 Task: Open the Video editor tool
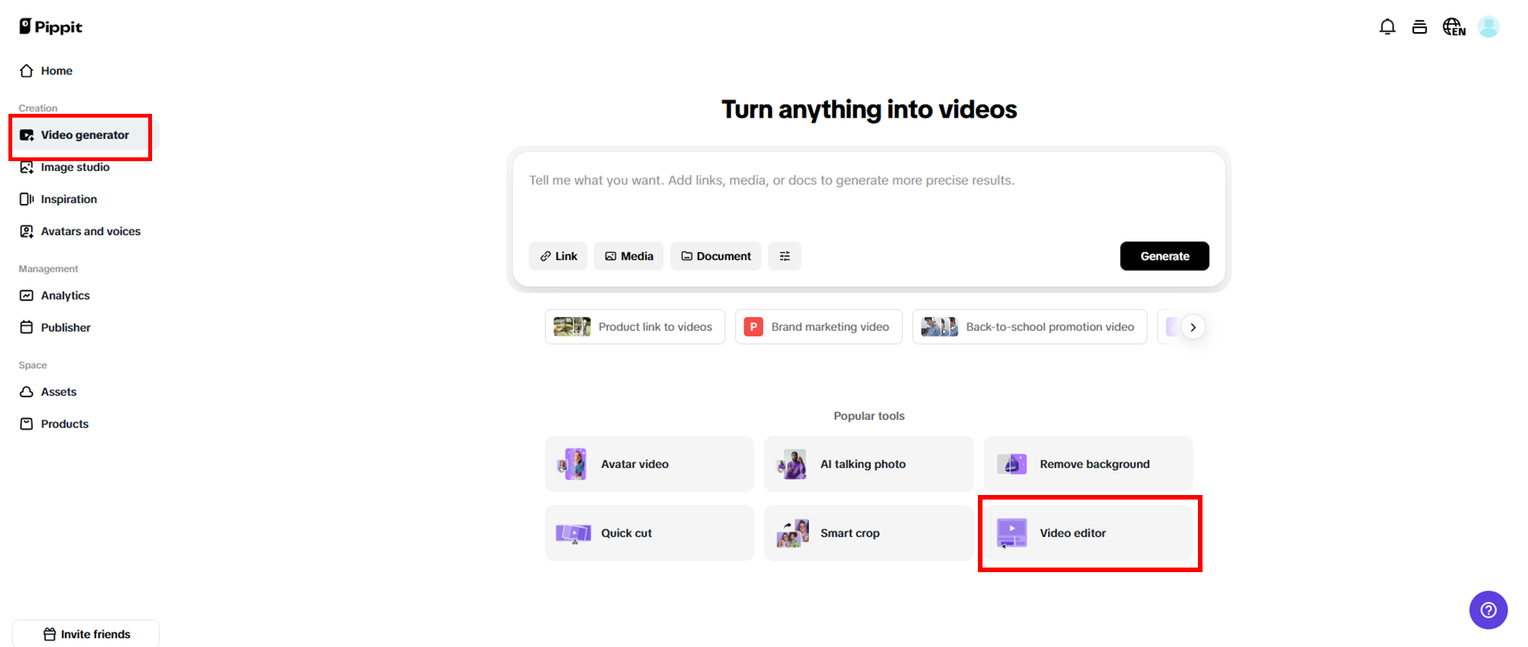click(x=1089, y=533)
